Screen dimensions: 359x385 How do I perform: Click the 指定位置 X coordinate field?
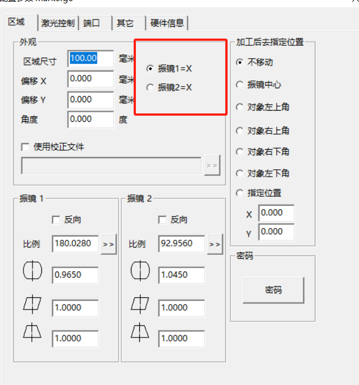pyautogui.click(x=276, y=213)
